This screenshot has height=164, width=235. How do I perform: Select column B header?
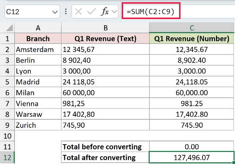tap(105, 28)
